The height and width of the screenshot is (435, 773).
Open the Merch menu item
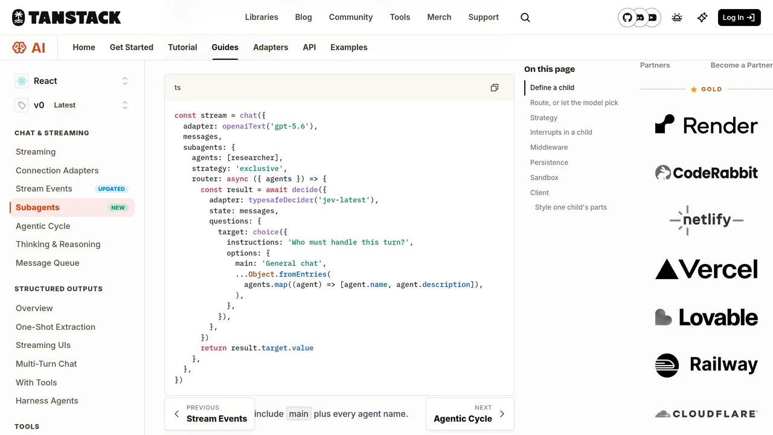(439, 17)
